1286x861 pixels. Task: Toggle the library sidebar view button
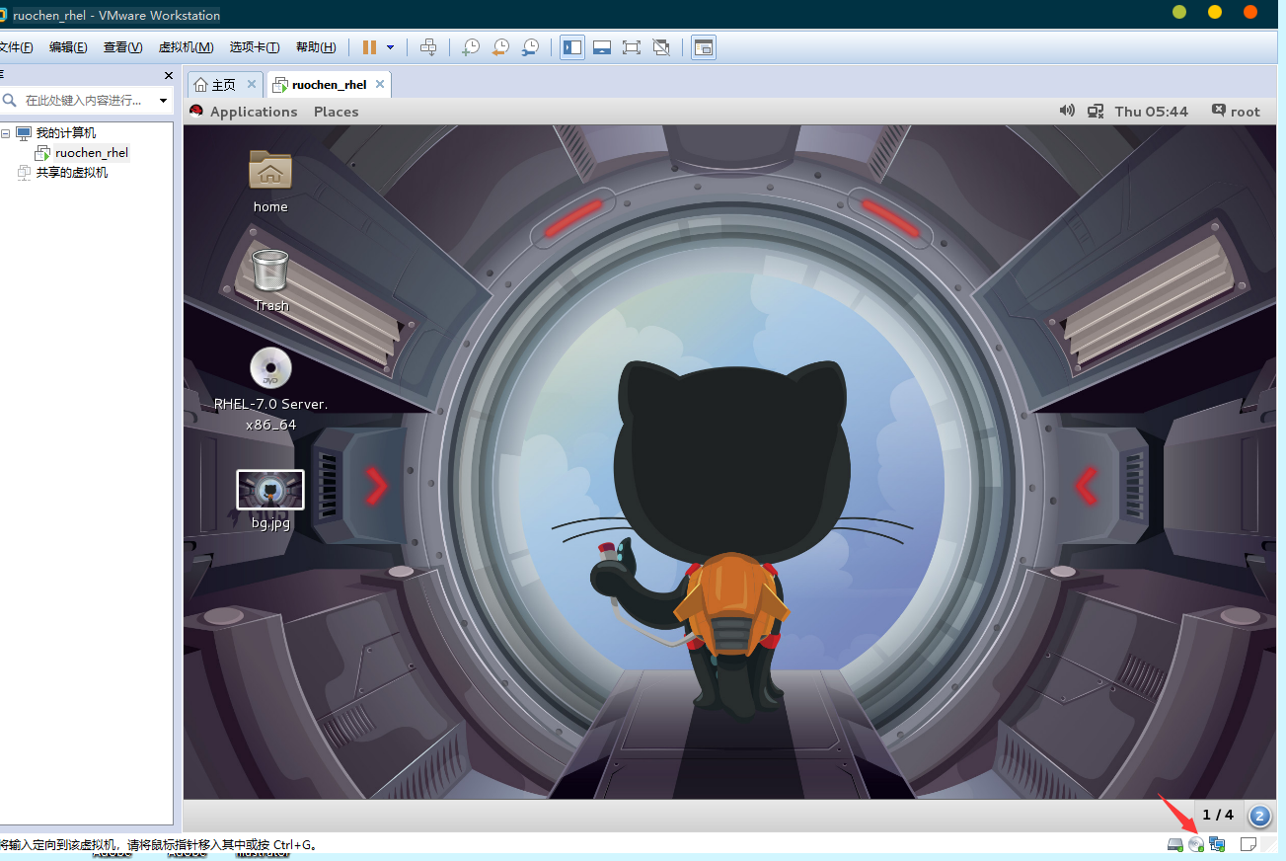tap(571, 47)
